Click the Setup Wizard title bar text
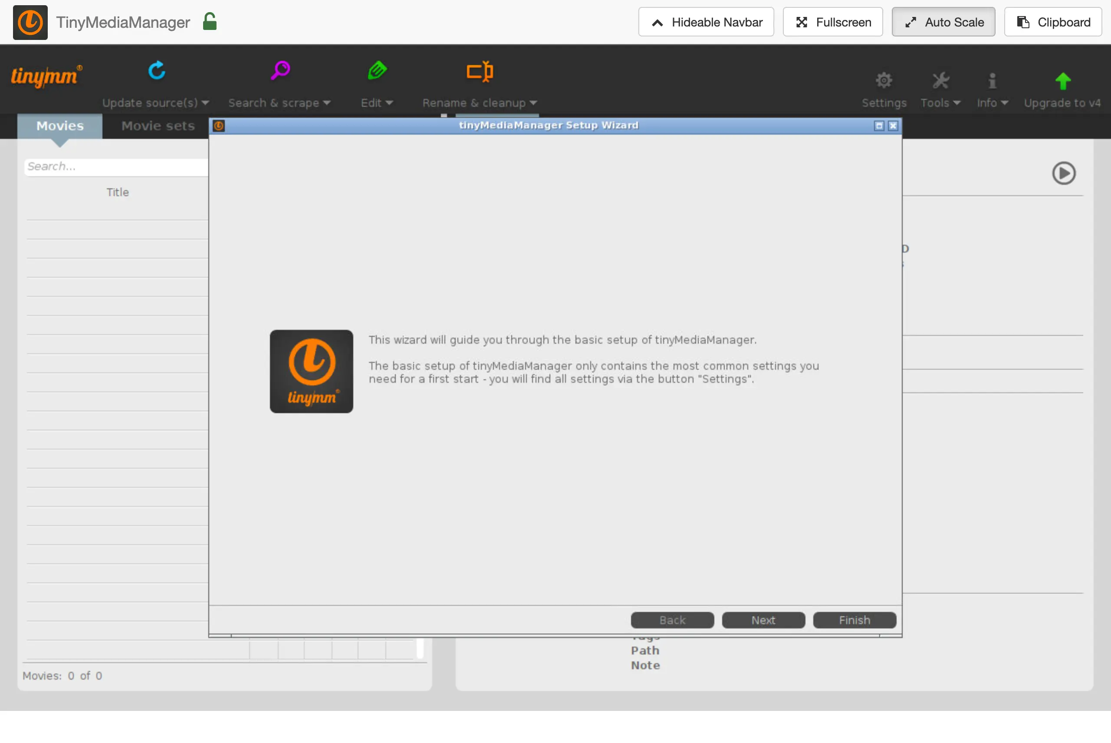 549,125
